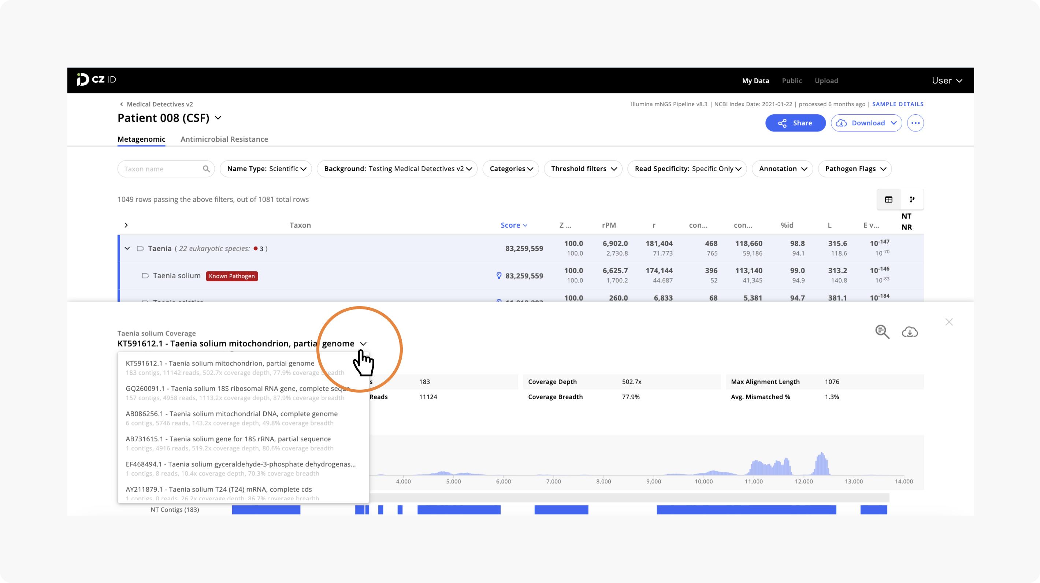Expand all taxon rows chevron in header
The image size is (1040, 583).
click(126, 225)
